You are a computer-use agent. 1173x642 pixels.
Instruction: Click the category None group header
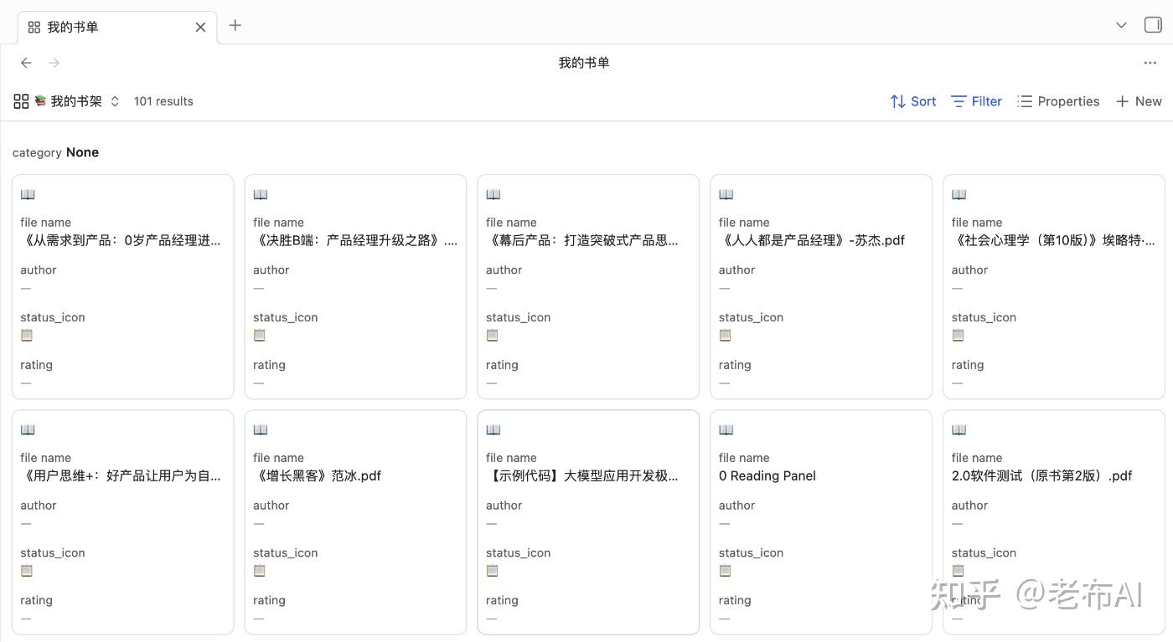pyautogui.click(x=55, y=152)
